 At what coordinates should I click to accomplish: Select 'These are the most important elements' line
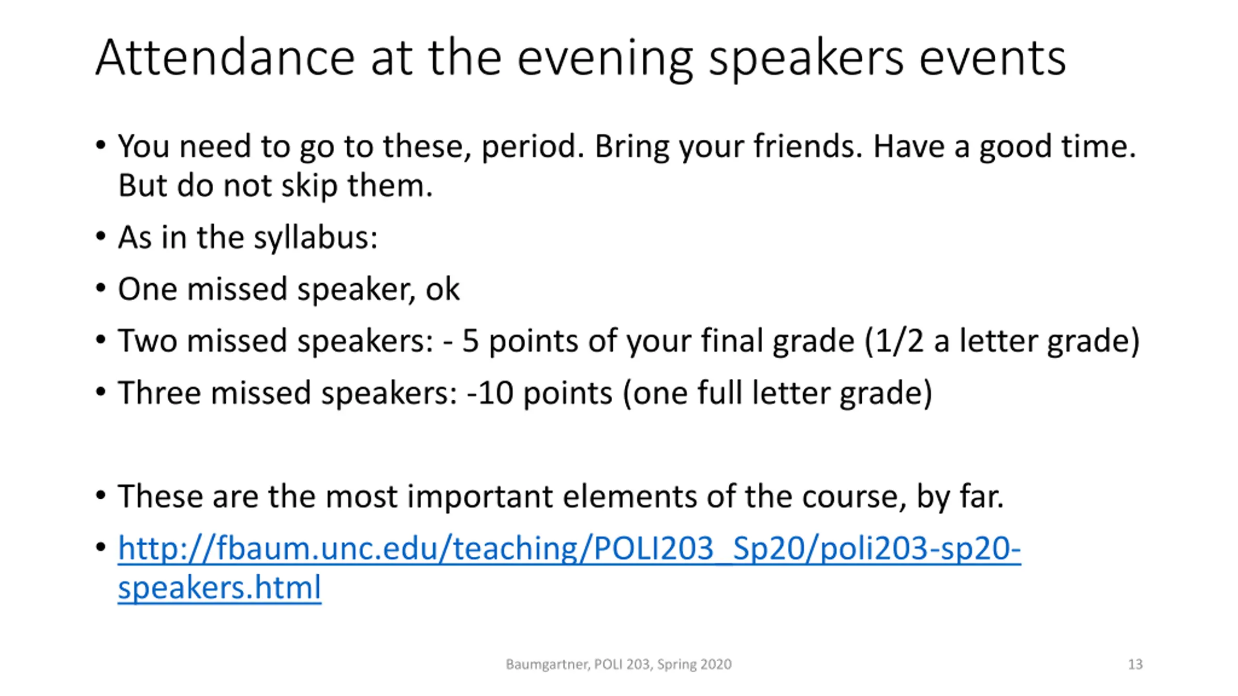560,497
